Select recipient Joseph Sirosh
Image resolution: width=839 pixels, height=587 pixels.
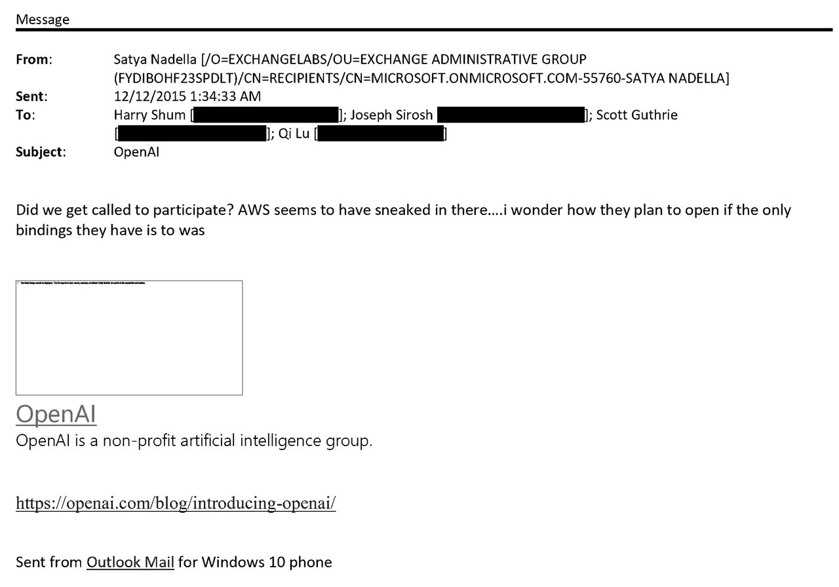tap(391, 115)
